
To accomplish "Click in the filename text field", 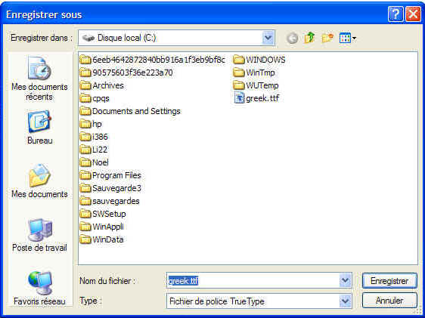I will click(253, 280).
